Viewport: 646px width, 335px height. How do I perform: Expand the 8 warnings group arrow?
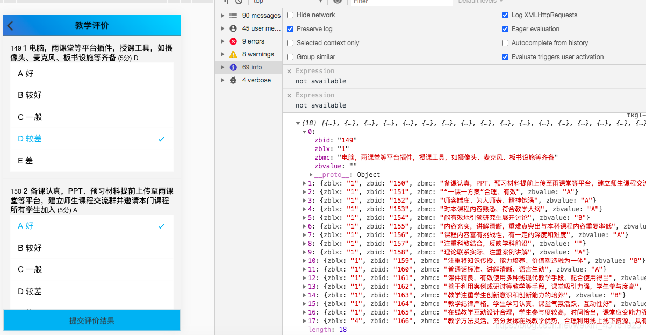(x=223, y=54)
